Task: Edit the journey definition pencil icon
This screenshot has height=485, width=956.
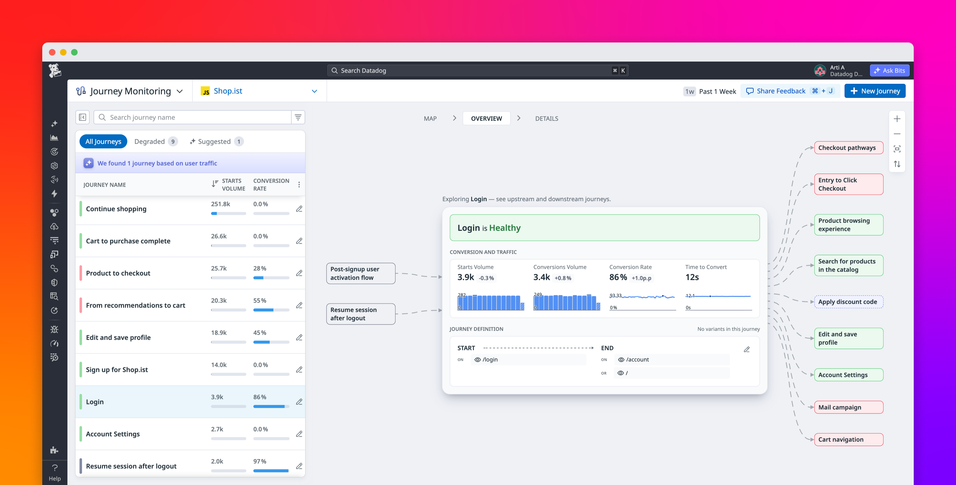Action: tap(747, 349)
